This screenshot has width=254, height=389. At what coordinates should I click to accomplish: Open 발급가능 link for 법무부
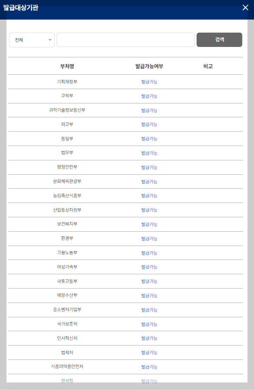[149, 153]
